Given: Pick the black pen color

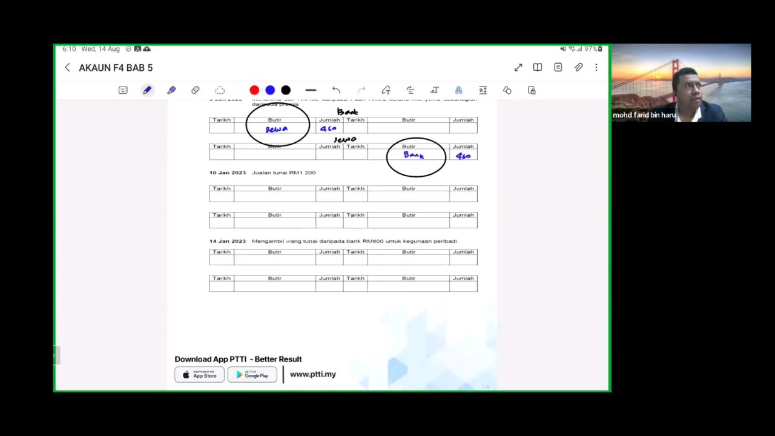Looking at the screenshot, I should click(286, 90).
